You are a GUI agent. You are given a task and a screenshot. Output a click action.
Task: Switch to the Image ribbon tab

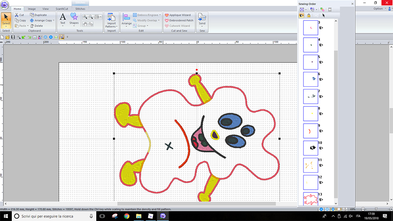(31, 9)
